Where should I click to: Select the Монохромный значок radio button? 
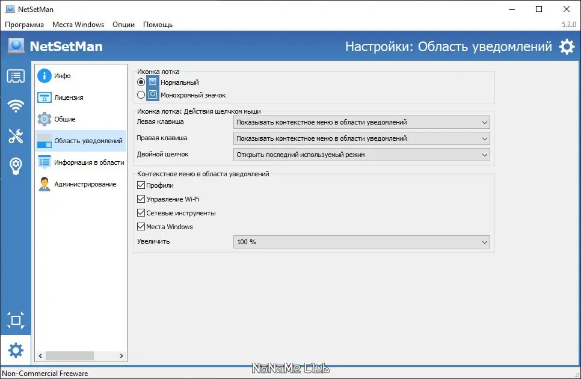click(x=141, y=95)
